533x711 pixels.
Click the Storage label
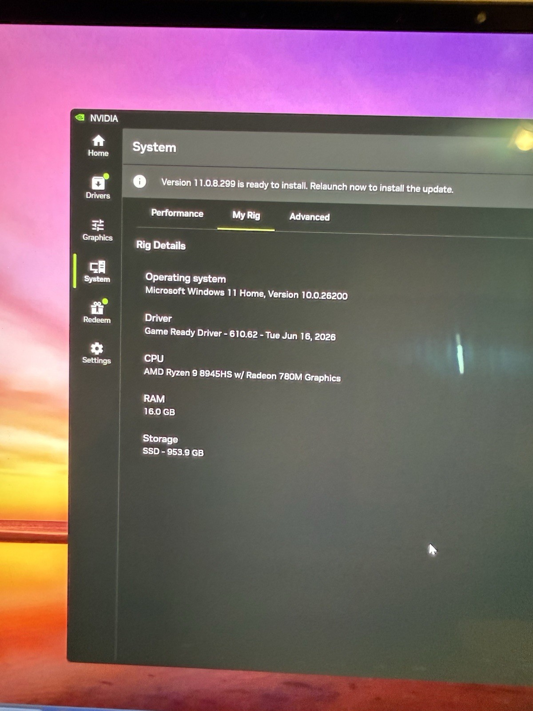pos(160,439)
